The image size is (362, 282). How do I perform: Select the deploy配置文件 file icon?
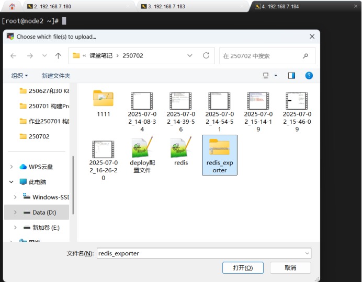pyautogui.click(x=142, y=149)
